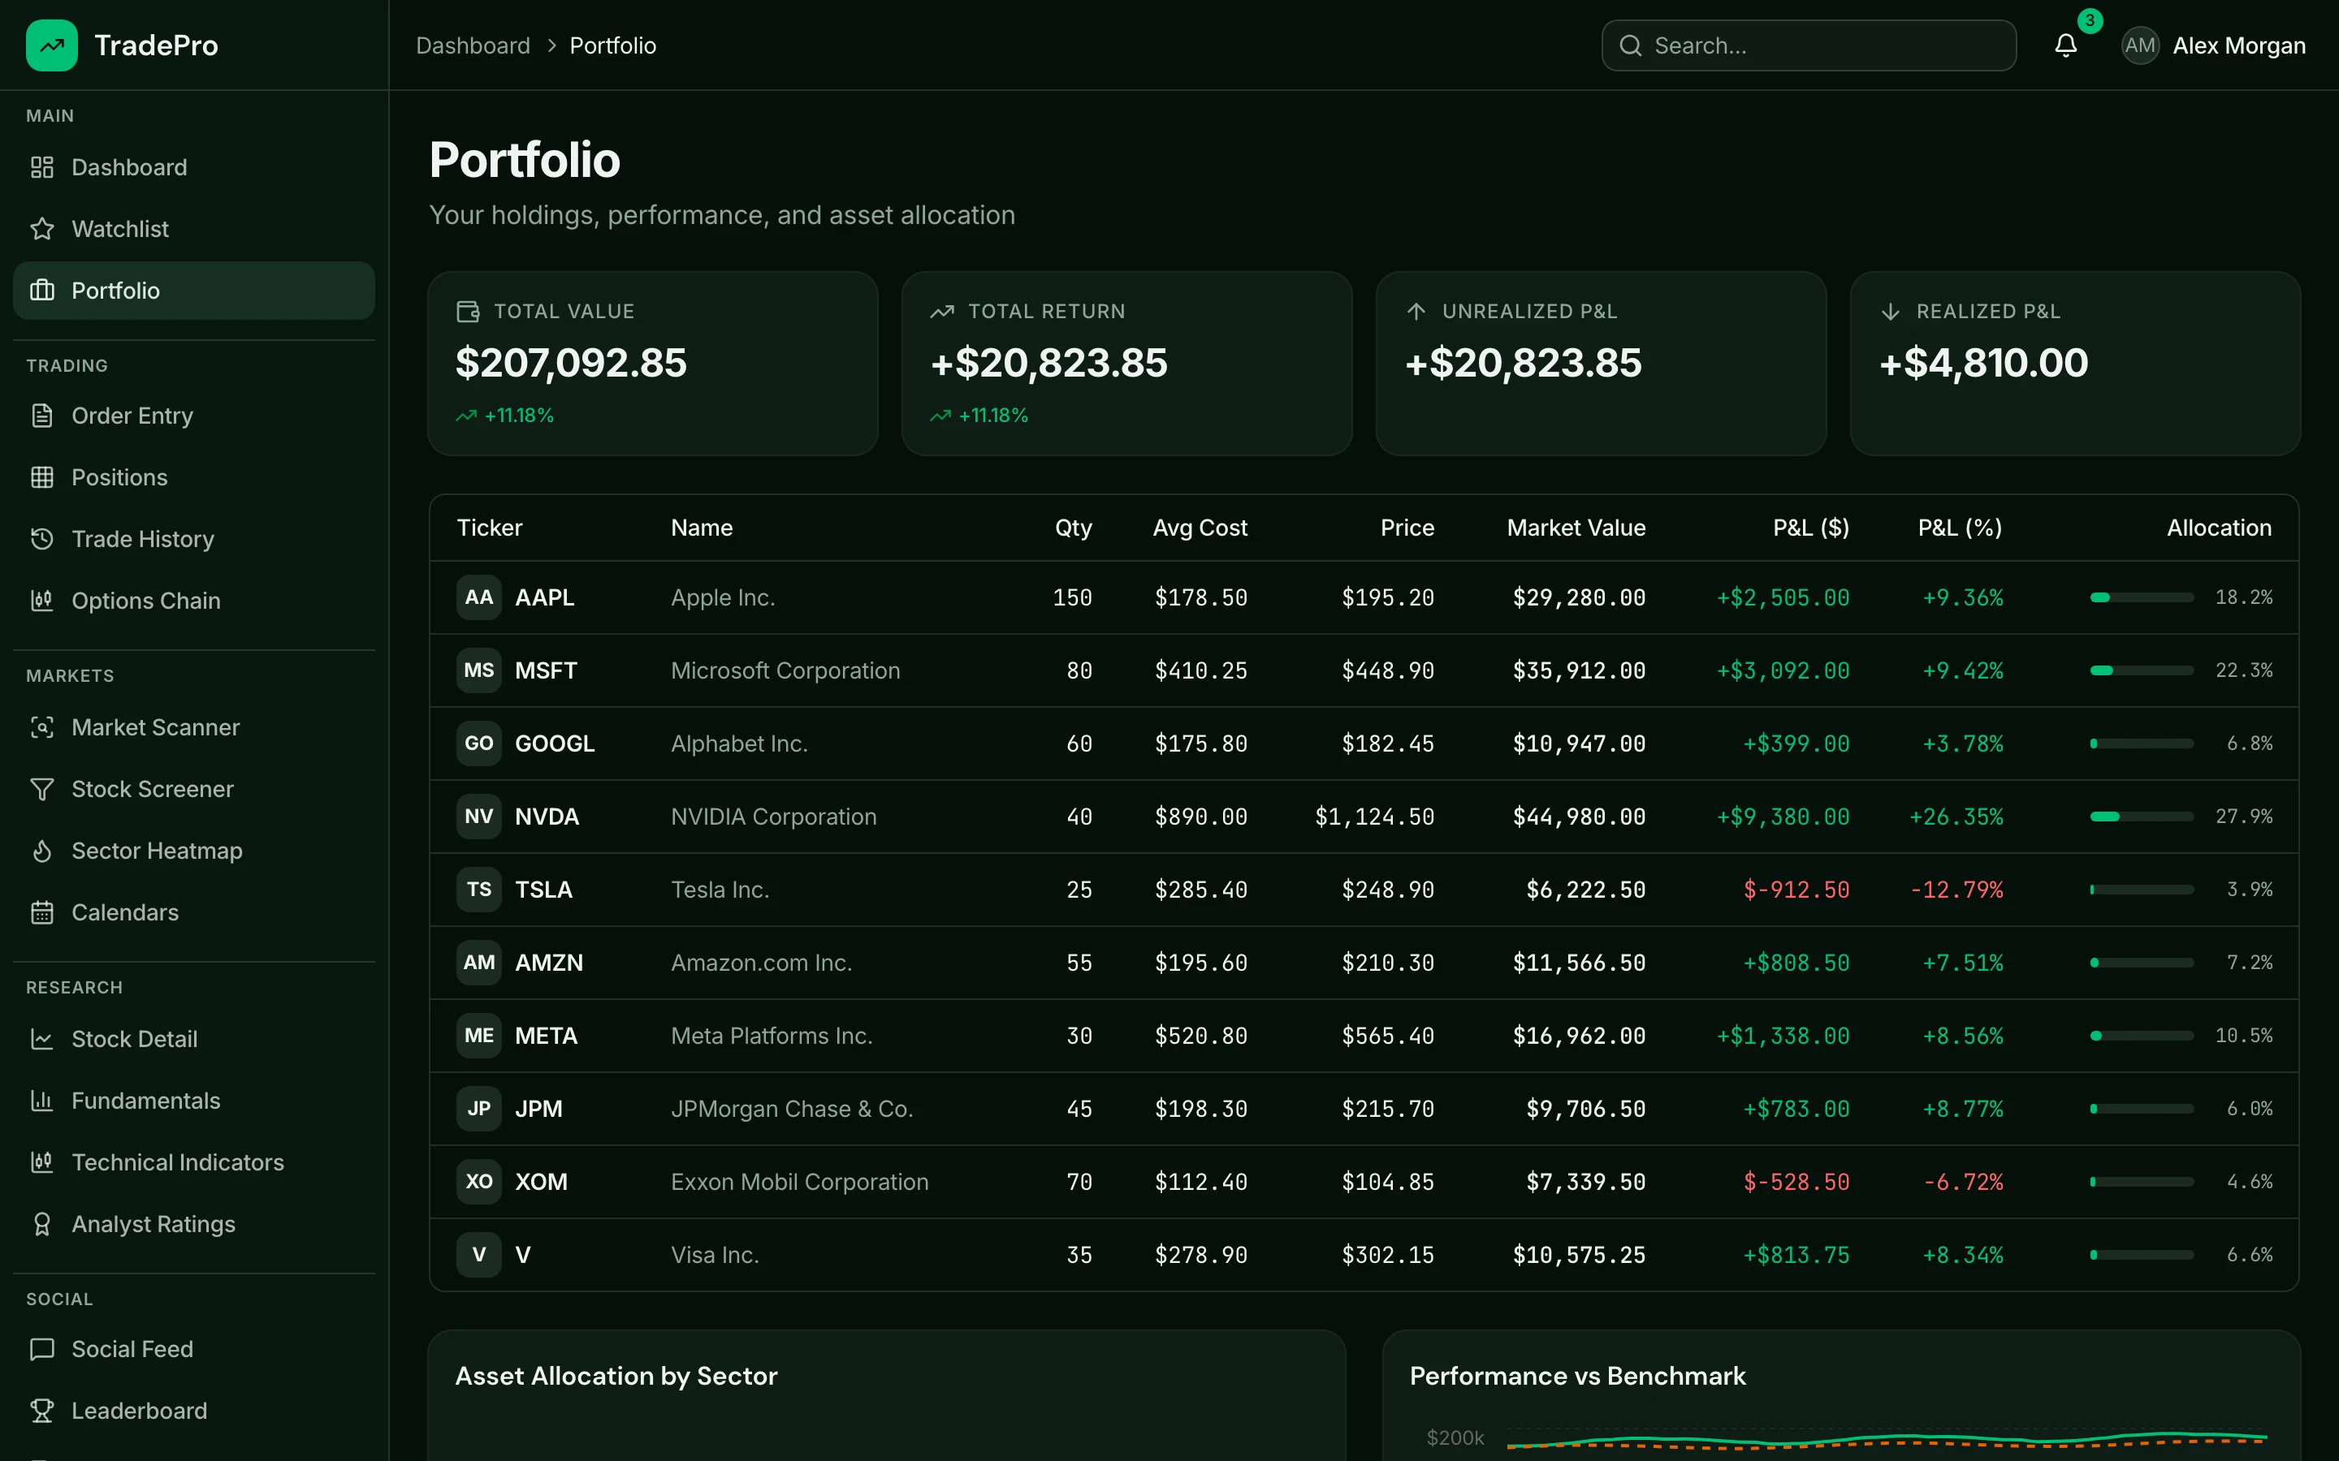Viewport: 2339px width, 1461px height.
Task: Click the Market Scanner icon
Action: (x=41, y=727)
